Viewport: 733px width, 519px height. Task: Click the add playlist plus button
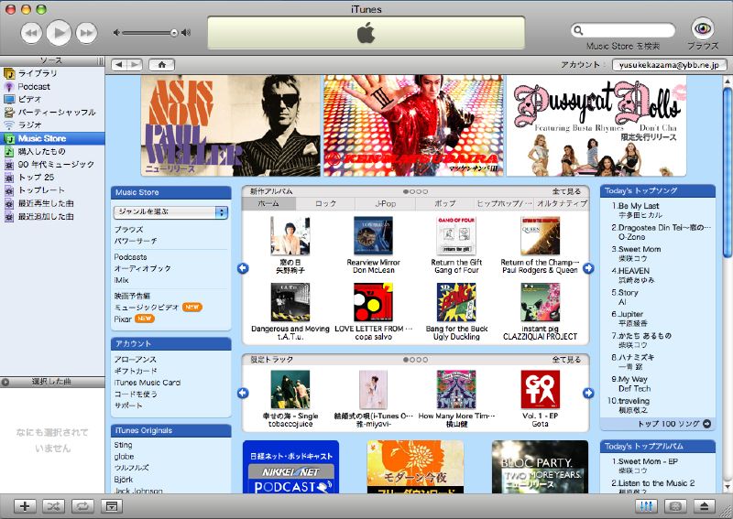[x=25, y=506]
